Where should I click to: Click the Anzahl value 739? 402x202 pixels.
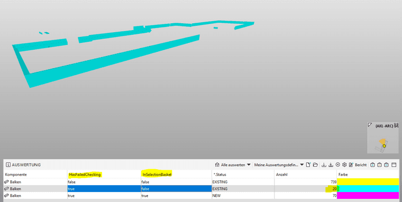pos(333,182)
